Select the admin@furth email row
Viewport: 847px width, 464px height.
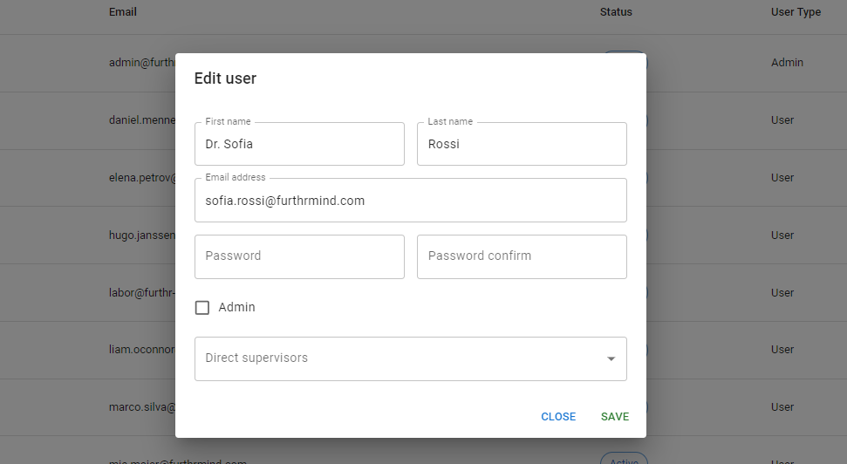[x=141, y=63]
